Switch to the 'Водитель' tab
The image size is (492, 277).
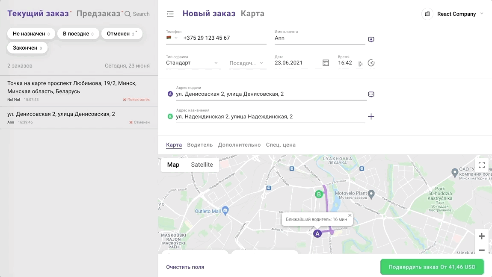[x=200, y=145]
